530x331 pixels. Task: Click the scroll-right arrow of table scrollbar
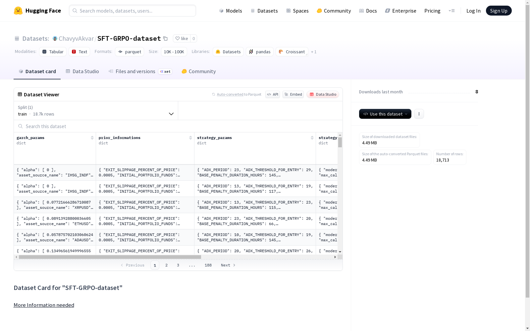(x=335, y=257)
